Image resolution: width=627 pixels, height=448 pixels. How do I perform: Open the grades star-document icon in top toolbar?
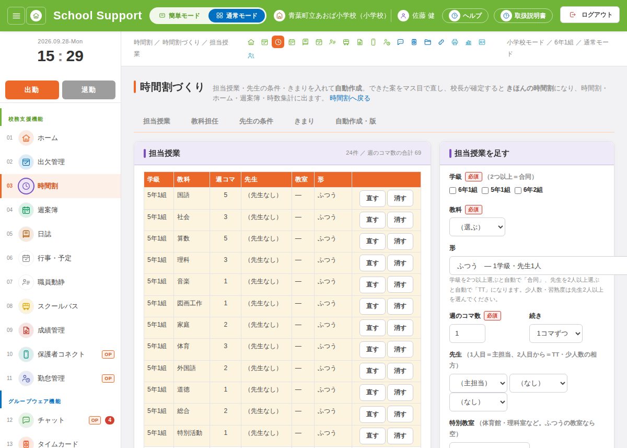[359, 42]
